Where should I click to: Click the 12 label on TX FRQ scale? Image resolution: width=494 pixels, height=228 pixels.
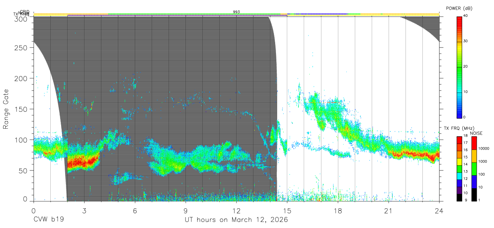465,179
